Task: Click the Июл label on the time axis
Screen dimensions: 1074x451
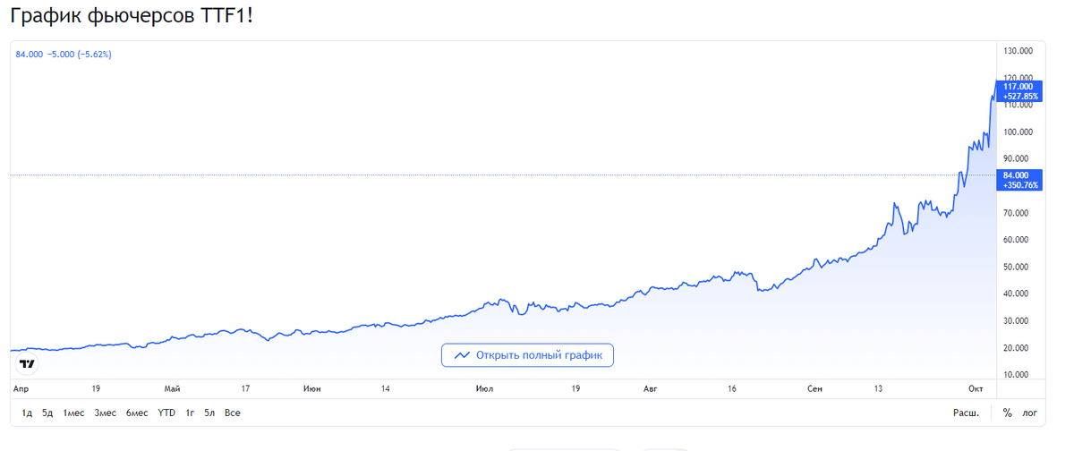Action: click(485, 388)
